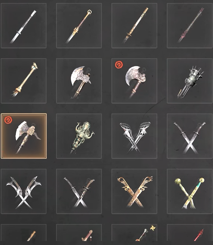Viewport: 213px width, 245px height.
Task: Click the red swirl badge on highlighted axe
Action: click(8, 120)
